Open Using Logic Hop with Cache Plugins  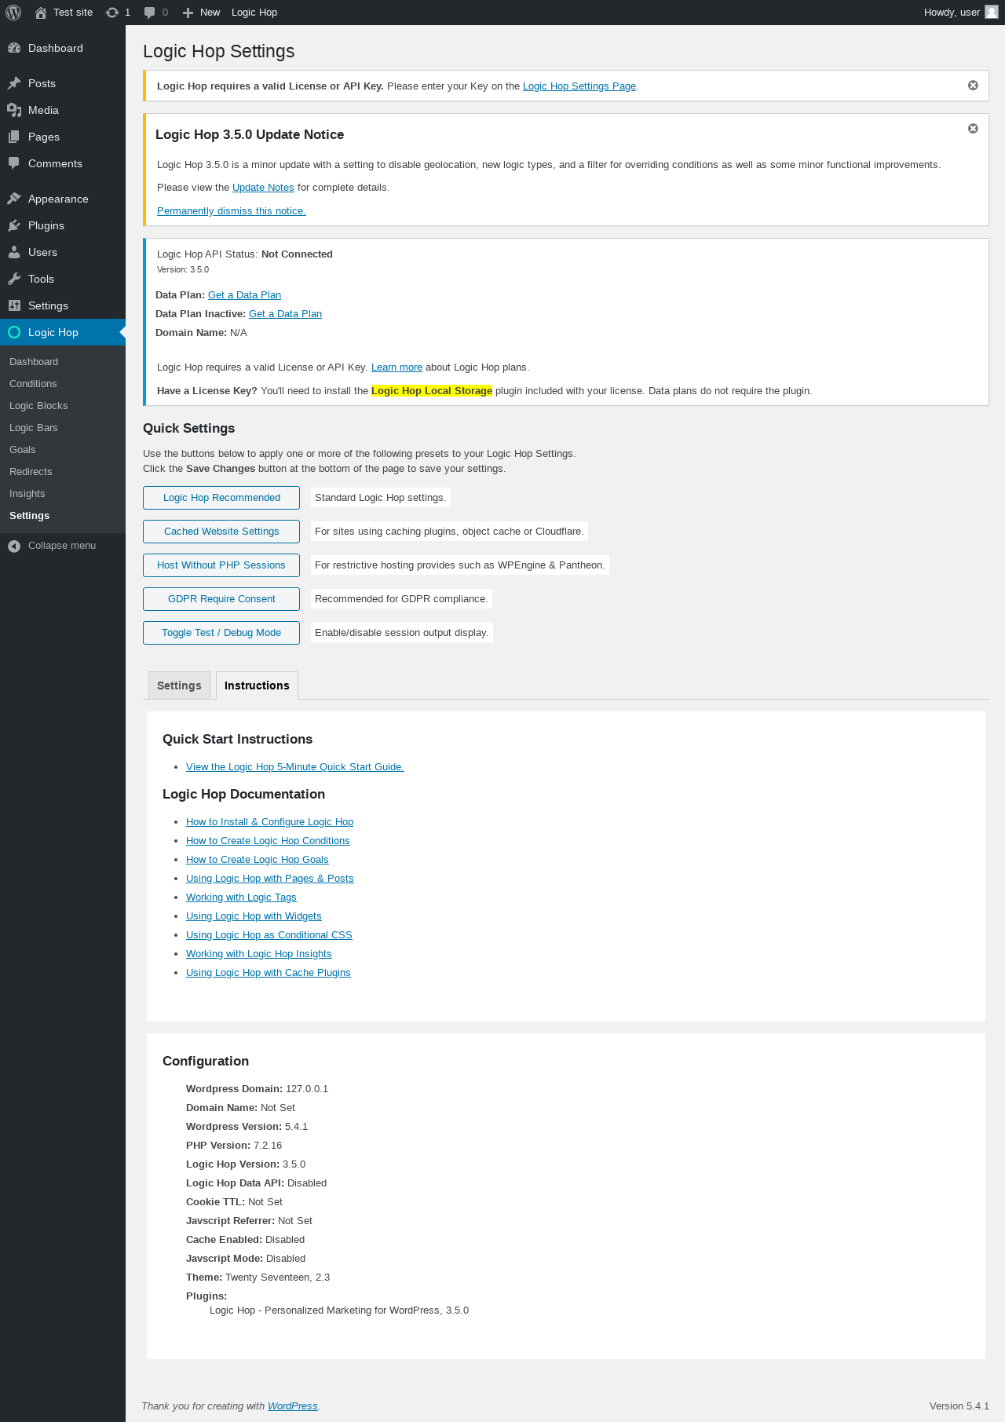pos(269,973)
